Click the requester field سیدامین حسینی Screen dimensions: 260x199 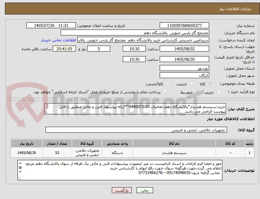(143, 40)
